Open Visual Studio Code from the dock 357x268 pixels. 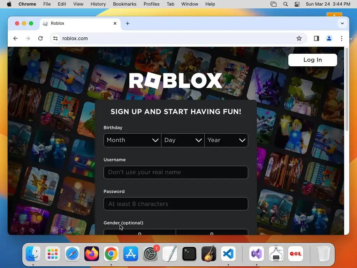click(228, 254)
